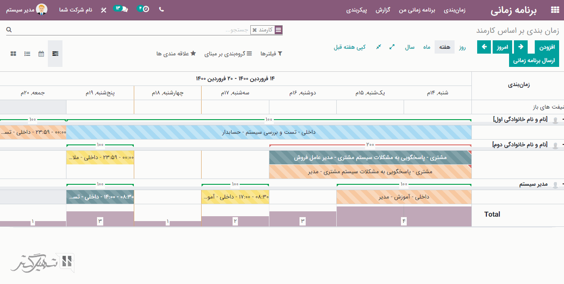The image size is (564, 284).
Task: Open the گروه‌بندی بر مبنای dropdown
Action: coord(228,54)
